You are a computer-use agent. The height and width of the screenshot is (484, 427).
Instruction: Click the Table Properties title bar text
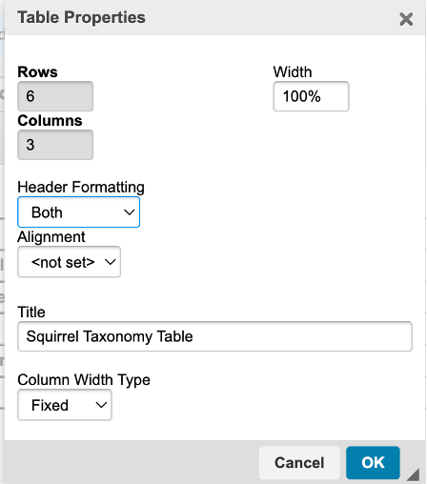point(81,17)
